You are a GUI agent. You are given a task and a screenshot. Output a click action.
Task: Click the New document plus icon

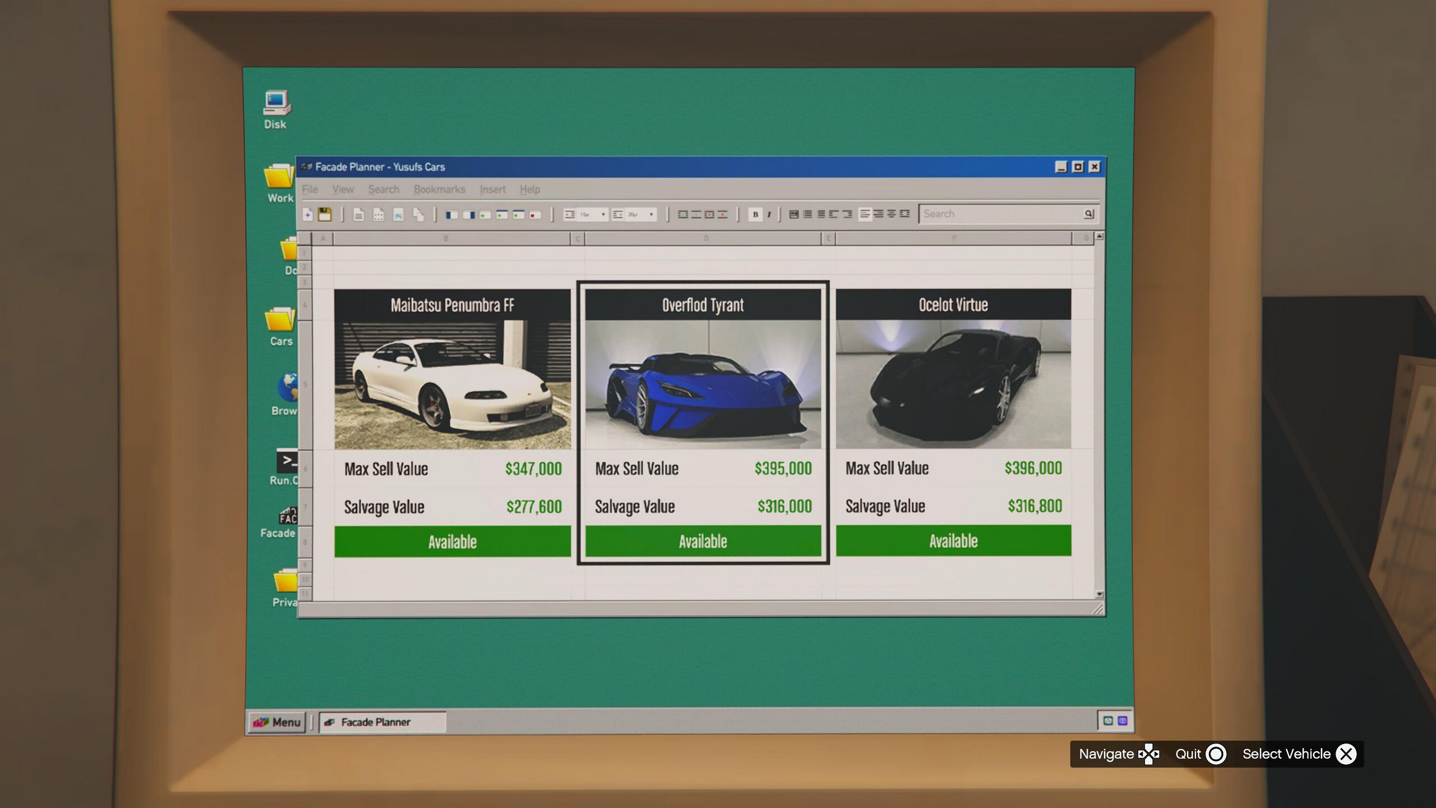(x=307, y=214)
